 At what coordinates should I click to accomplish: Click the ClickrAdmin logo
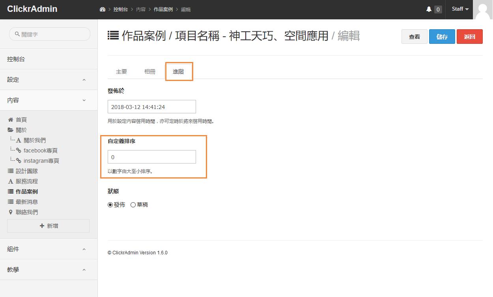pos(32,9)
